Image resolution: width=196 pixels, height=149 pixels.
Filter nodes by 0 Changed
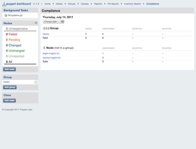pos(14,45)
